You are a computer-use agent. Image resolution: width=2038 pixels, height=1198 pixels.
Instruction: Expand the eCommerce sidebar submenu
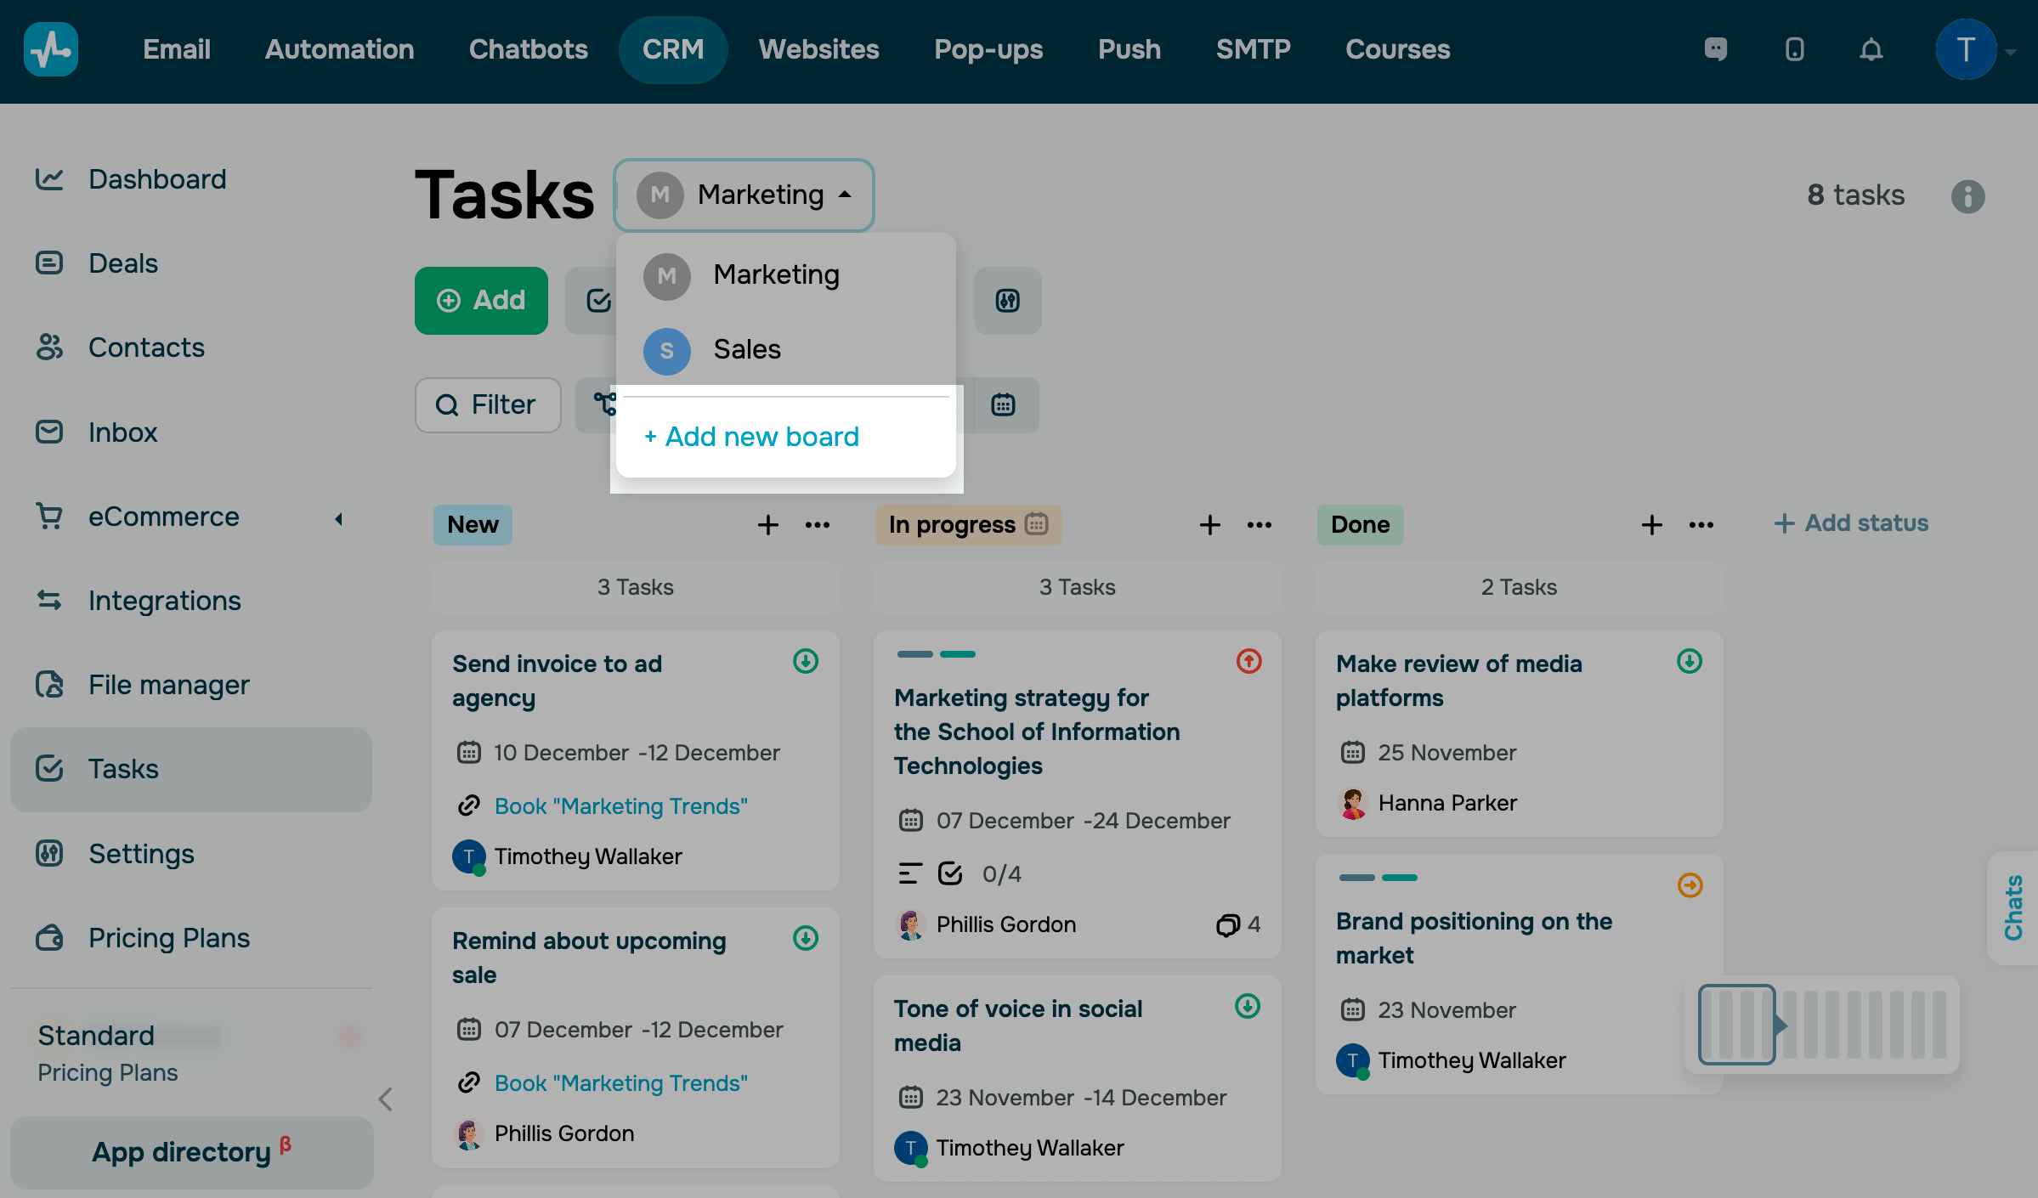coord(338,518)
